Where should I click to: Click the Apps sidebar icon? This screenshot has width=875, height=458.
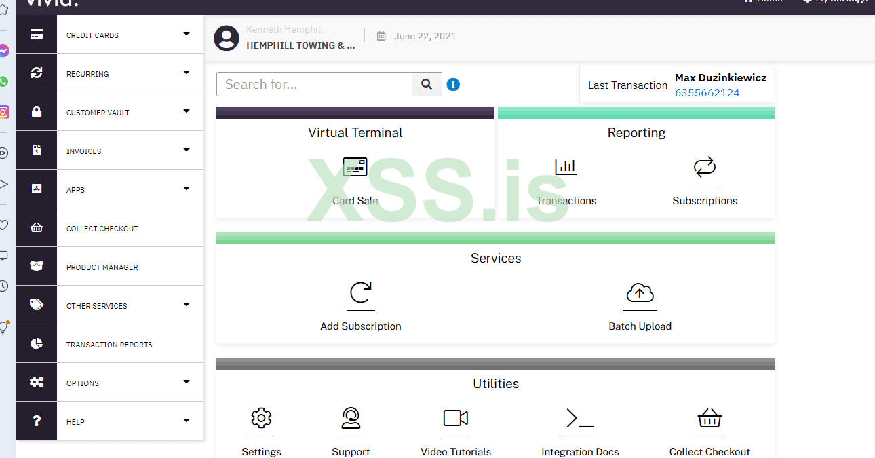[37, 189]
